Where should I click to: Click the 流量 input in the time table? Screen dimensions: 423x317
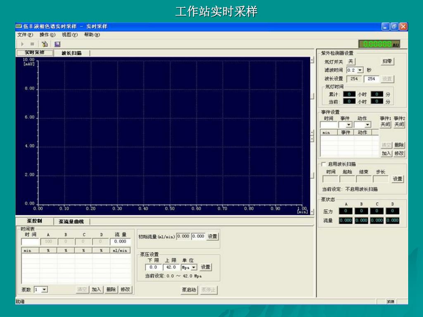click(120, 241)
